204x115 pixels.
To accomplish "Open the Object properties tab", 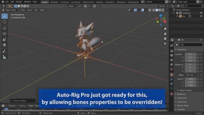I will (x=171, y=75).
